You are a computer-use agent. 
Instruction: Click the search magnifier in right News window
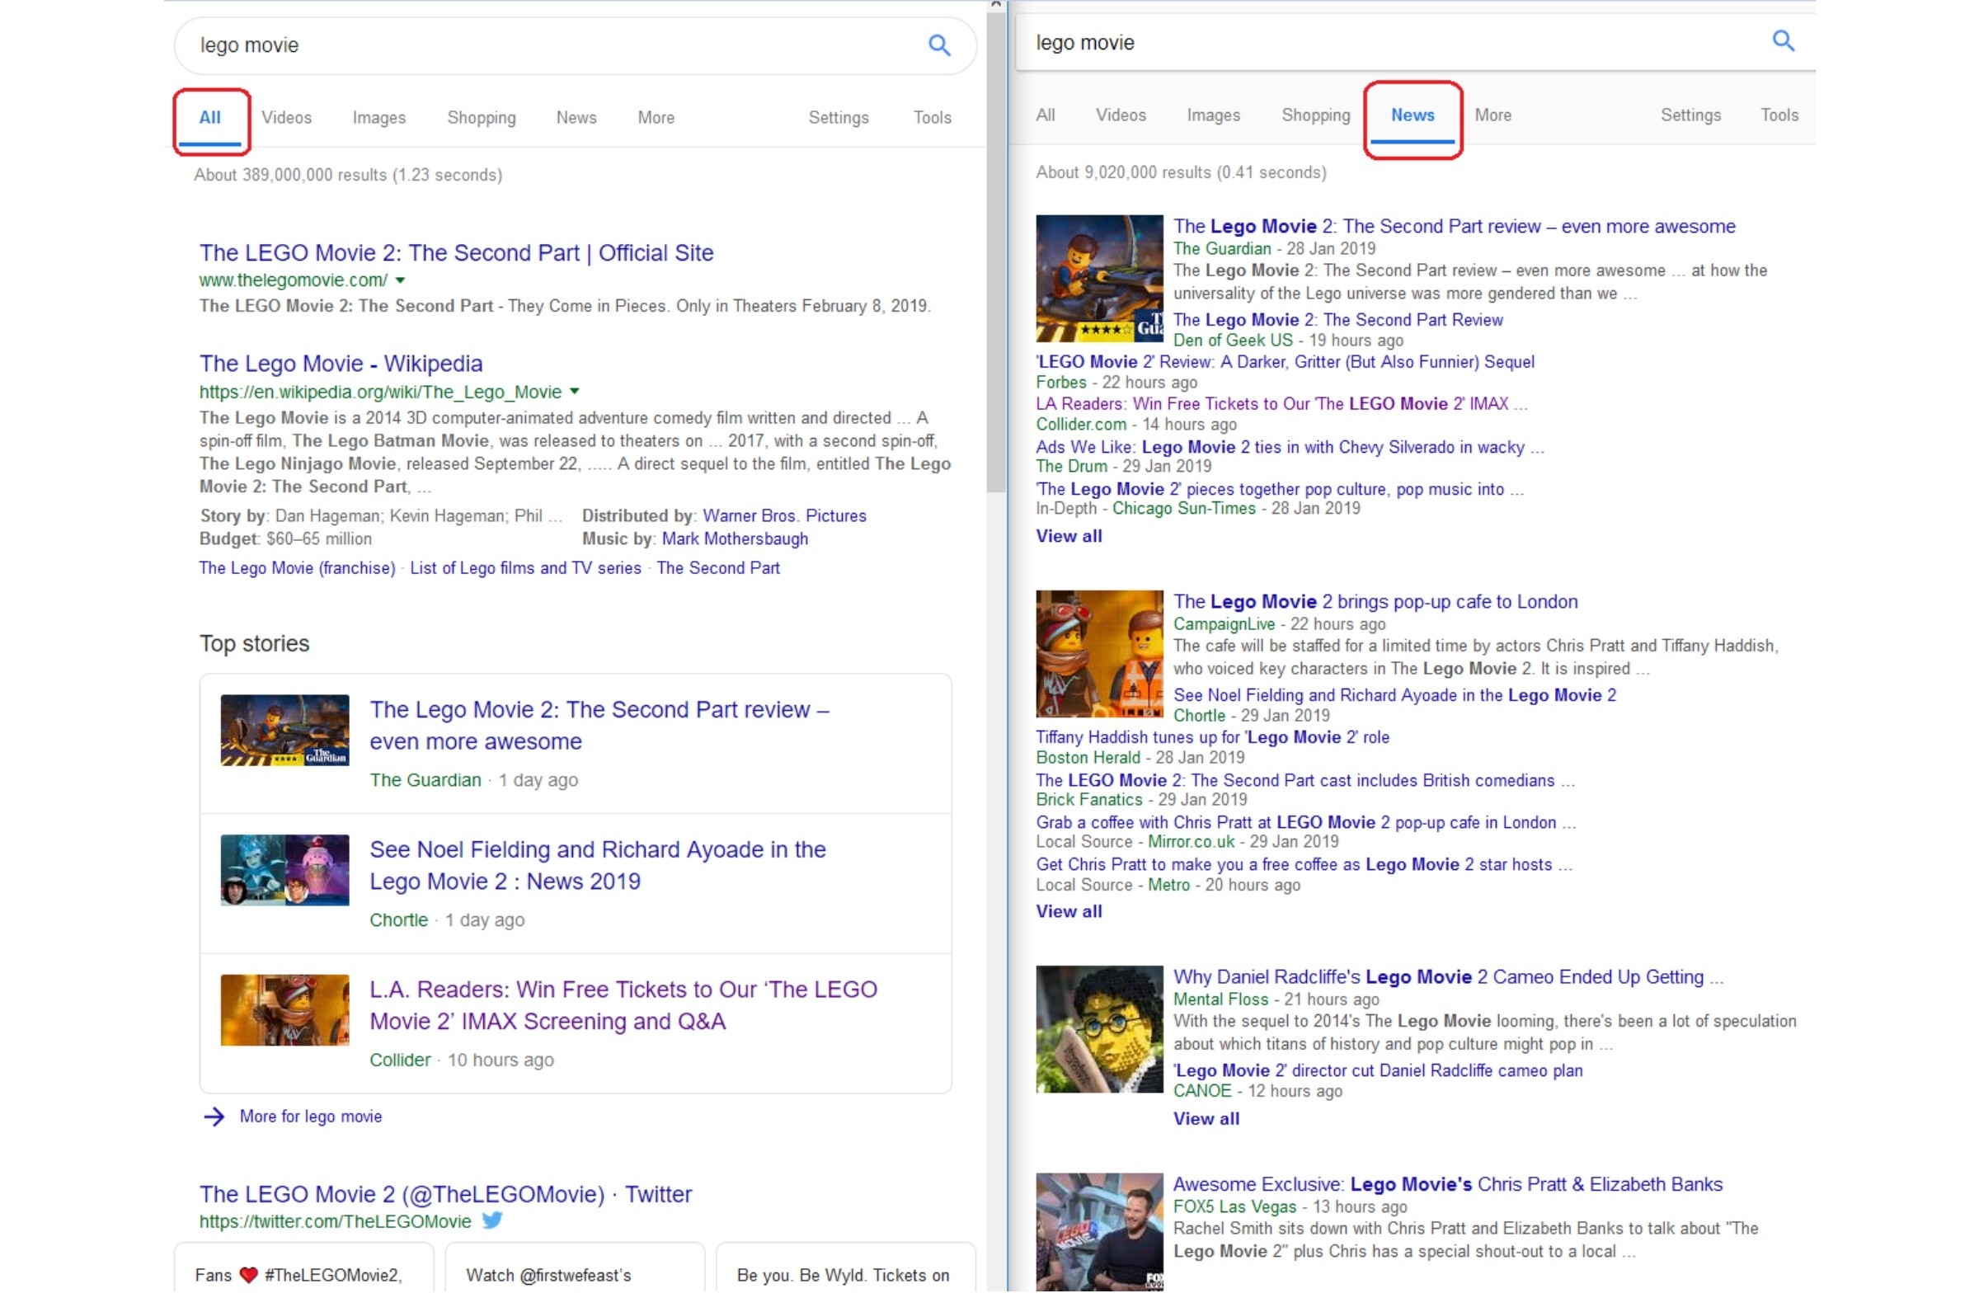click(x=1783, y=40)
